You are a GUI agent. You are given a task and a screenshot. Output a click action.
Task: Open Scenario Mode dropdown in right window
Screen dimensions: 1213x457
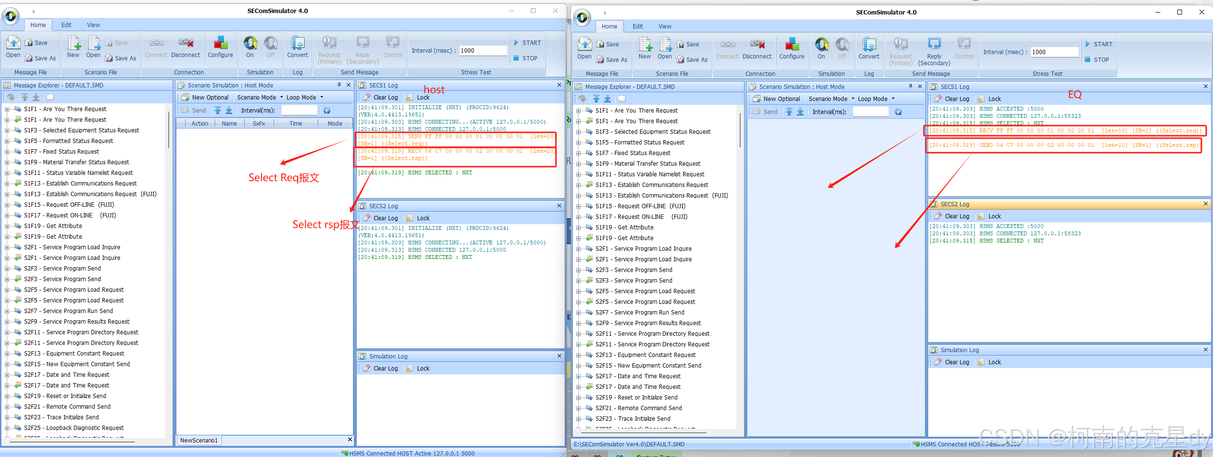click(832, 99)
